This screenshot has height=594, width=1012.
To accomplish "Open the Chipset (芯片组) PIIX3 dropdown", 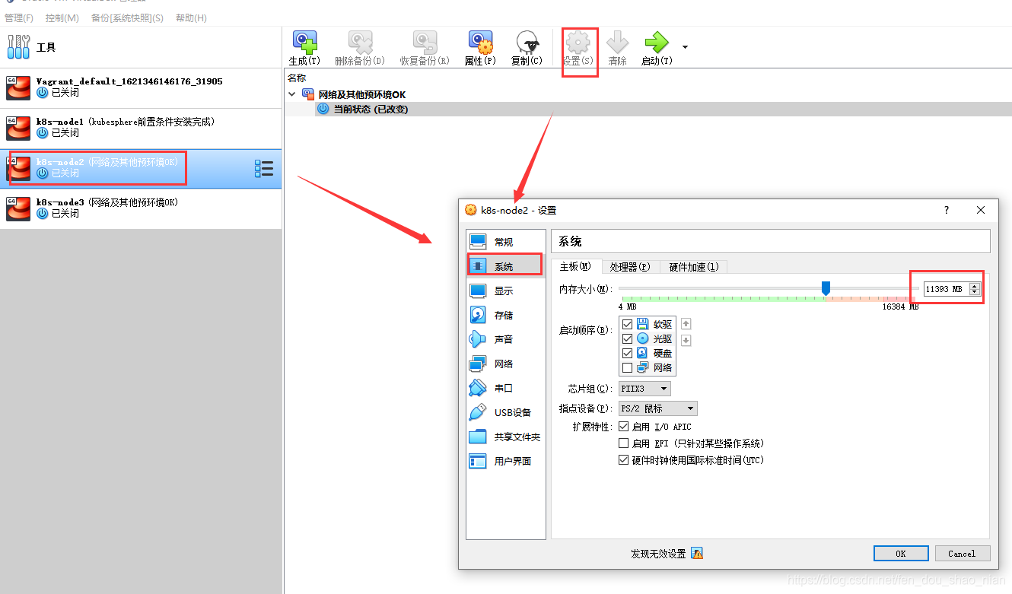I will pos(644,389).
